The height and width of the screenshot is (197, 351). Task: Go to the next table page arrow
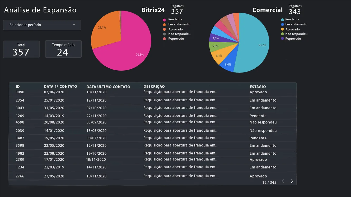pos(292,181)
